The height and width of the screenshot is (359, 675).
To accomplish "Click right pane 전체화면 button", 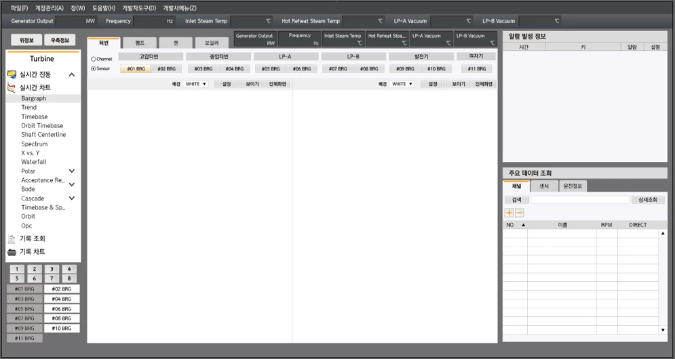I will click(484, 84).
